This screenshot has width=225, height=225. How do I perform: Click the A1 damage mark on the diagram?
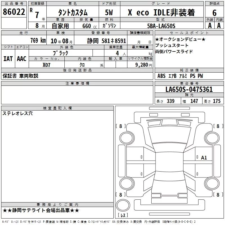204,158
